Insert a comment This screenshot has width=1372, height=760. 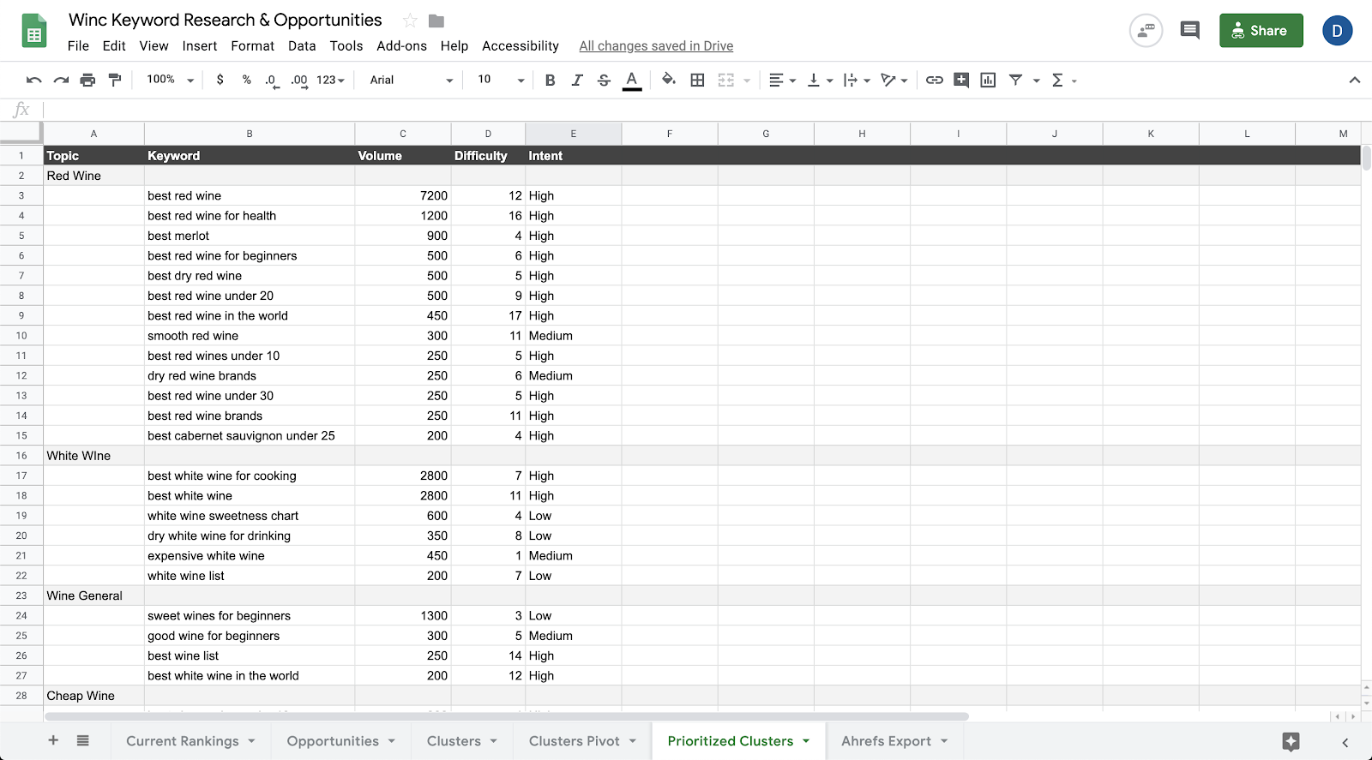point(961,80)
